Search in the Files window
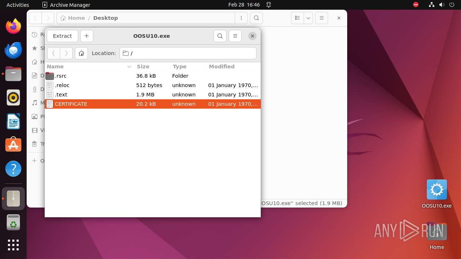This screenshot has width=461, height=259. (x=256, y=18)
